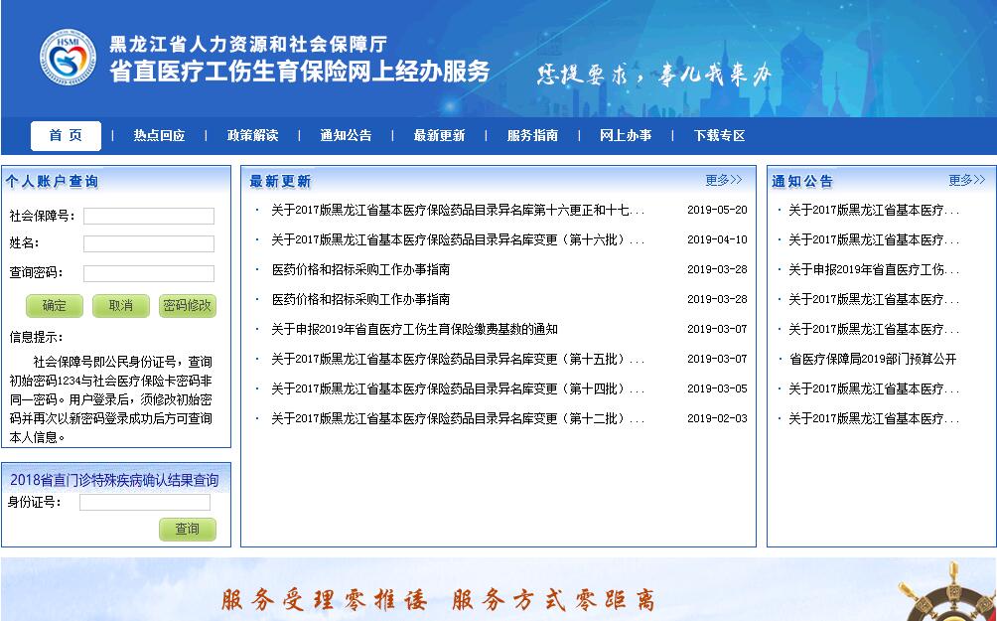This screenshot has height=621, width=997.
Task: Click the ship wheel image at bottom right
Action: [947, 596]
